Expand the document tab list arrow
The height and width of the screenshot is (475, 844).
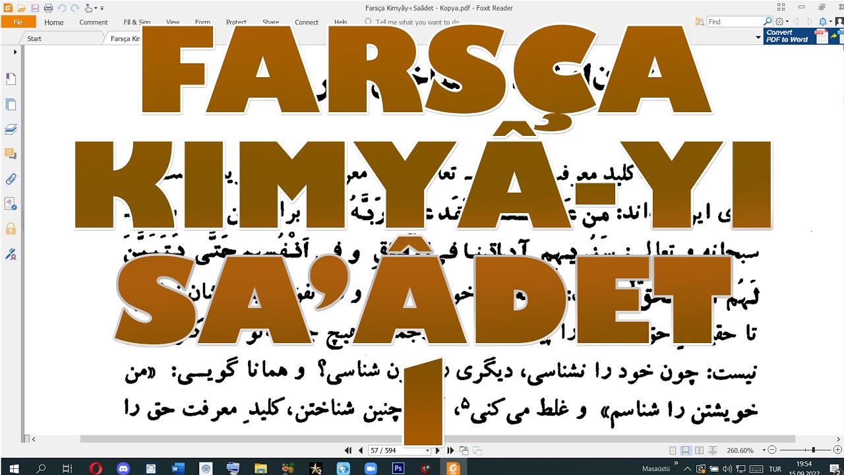pos(758,38)
